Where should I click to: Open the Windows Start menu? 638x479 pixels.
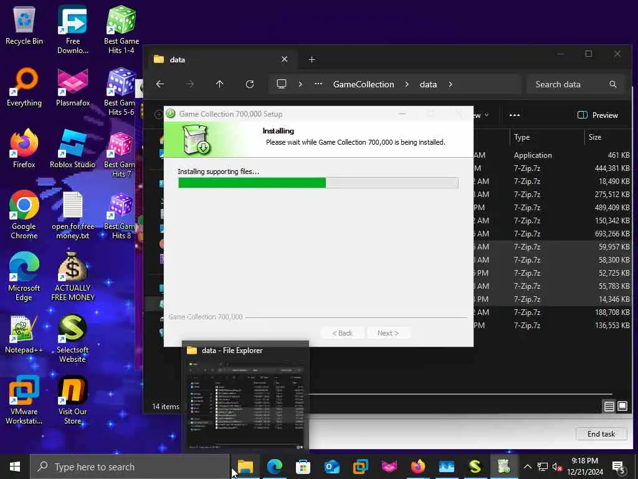15,467
